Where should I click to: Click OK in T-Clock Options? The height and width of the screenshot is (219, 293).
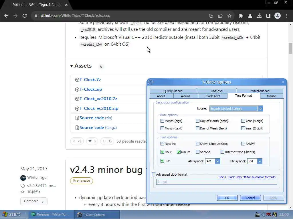227,198
